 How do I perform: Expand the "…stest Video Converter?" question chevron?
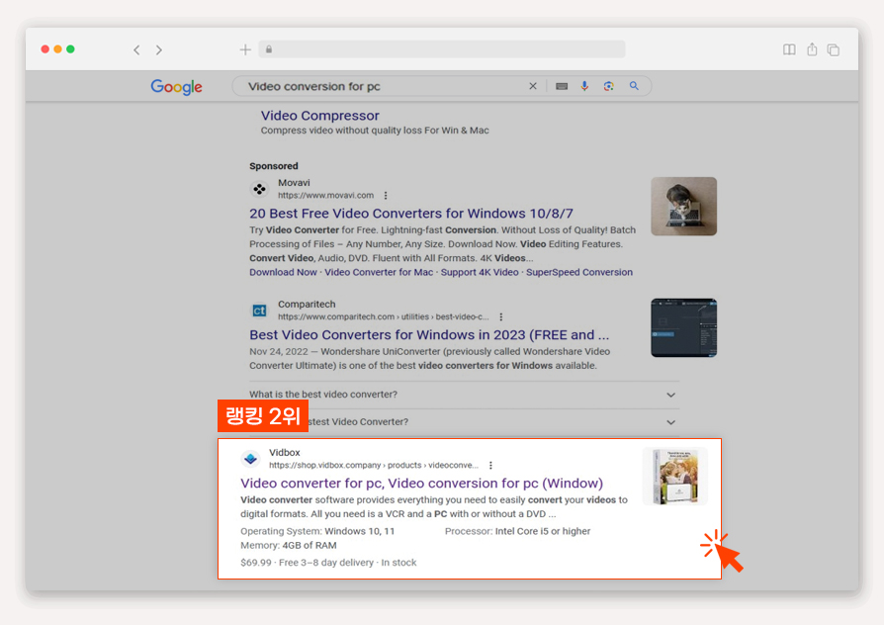tap(670, 422)
